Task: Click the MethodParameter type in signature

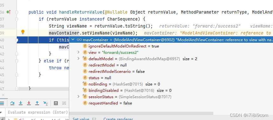Action: [200, 12]
